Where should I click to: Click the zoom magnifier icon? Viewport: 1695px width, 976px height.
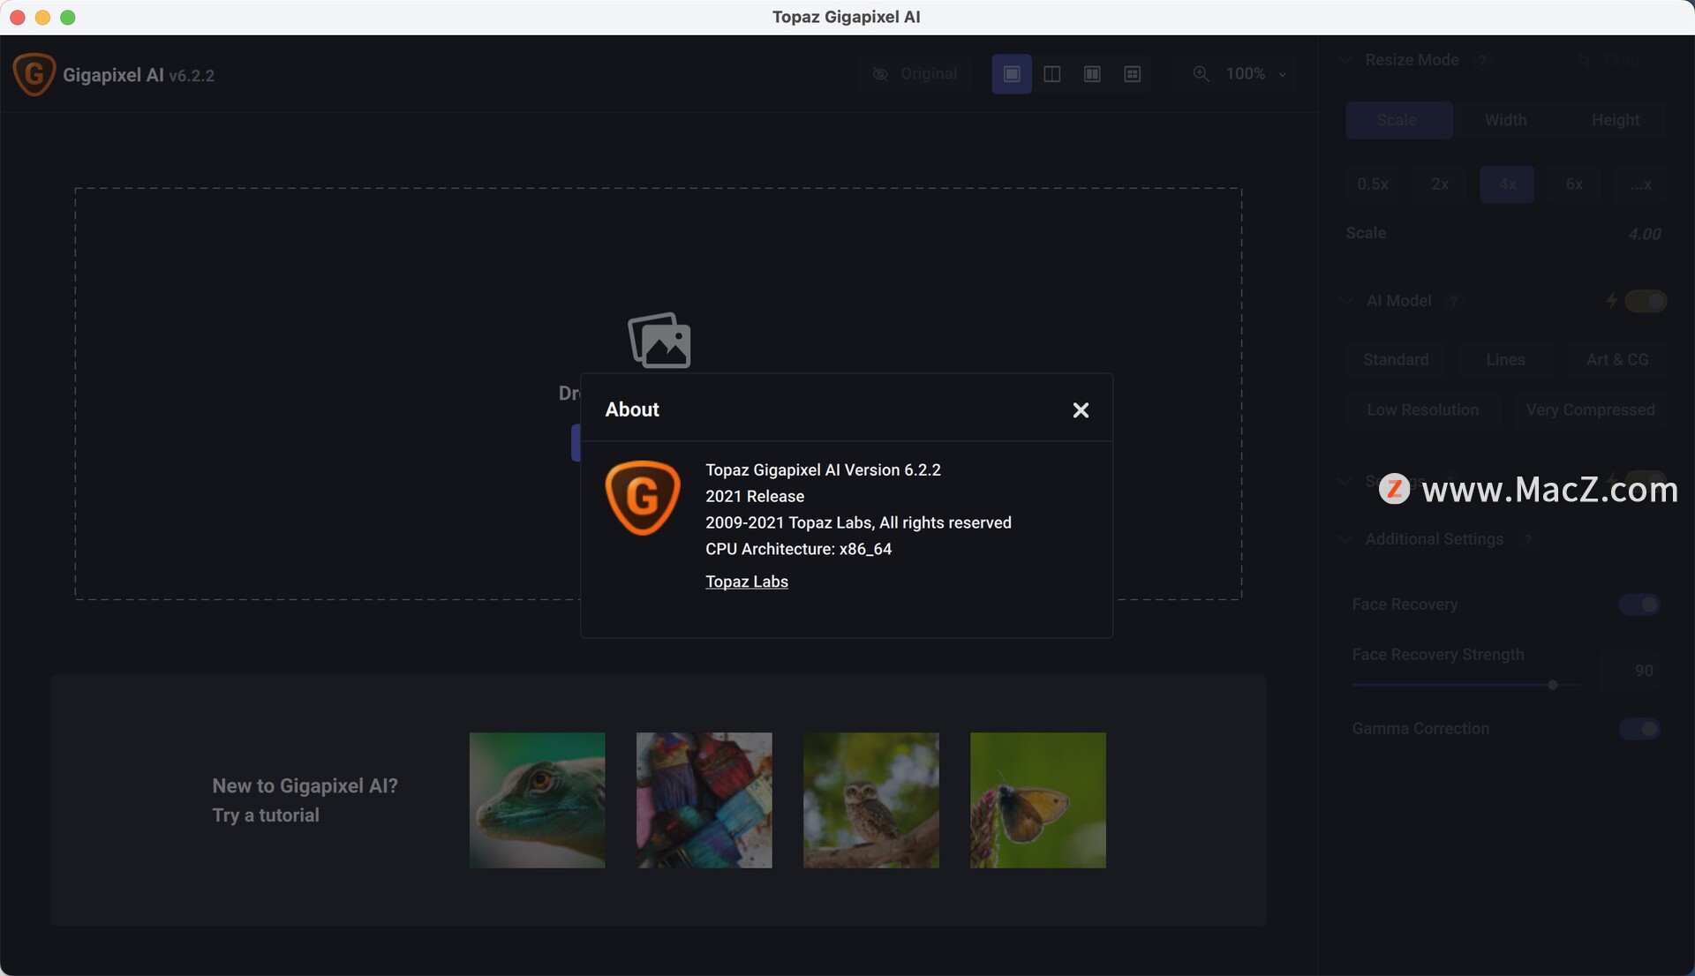(x=1201, y=74)
